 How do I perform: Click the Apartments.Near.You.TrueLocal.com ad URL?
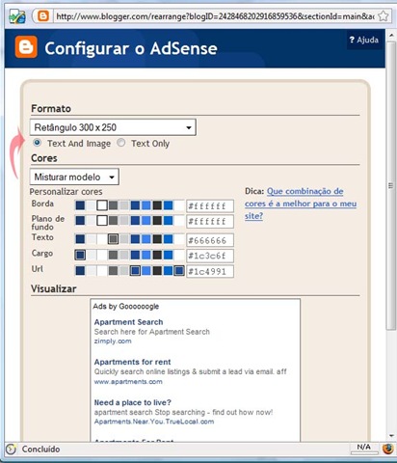point(154,422)
